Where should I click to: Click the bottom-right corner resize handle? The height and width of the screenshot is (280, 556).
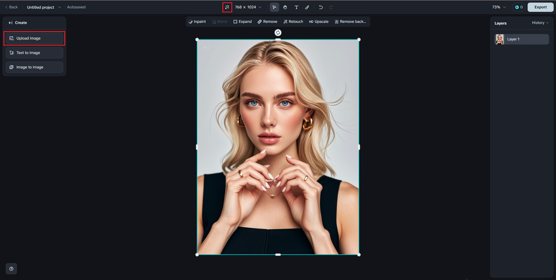tap(359, 254)
